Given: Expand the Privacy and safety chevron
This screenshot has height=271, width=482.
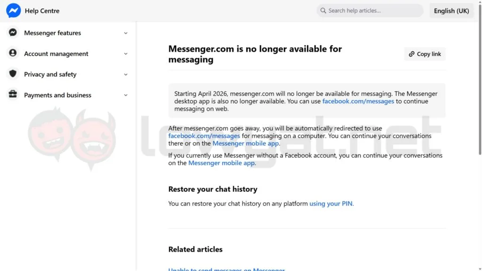Looking at the screenshot, I should click(x=126, y=74).
